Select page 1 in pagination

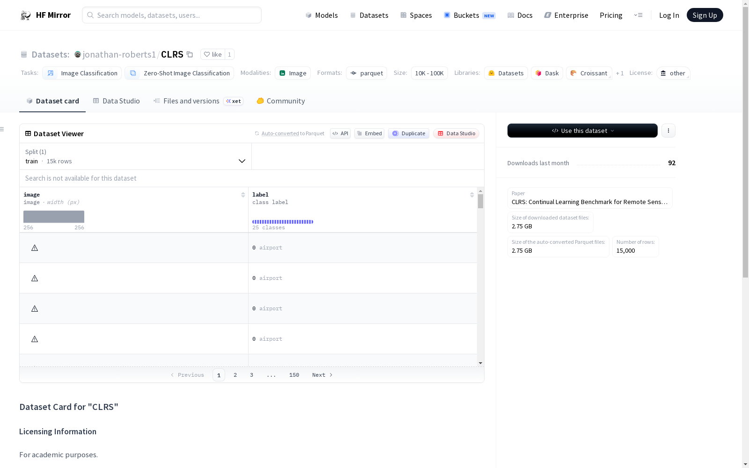point(219,375)
